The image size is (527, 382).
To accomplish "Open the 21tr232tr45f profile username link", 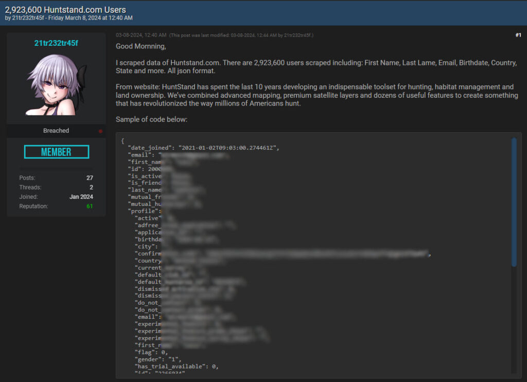I will [56, 43].
